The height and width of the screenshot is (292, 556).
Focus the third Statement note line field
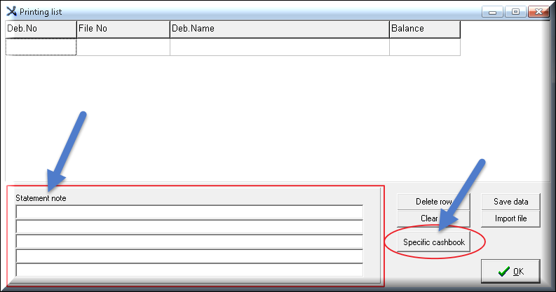point(189,242)
